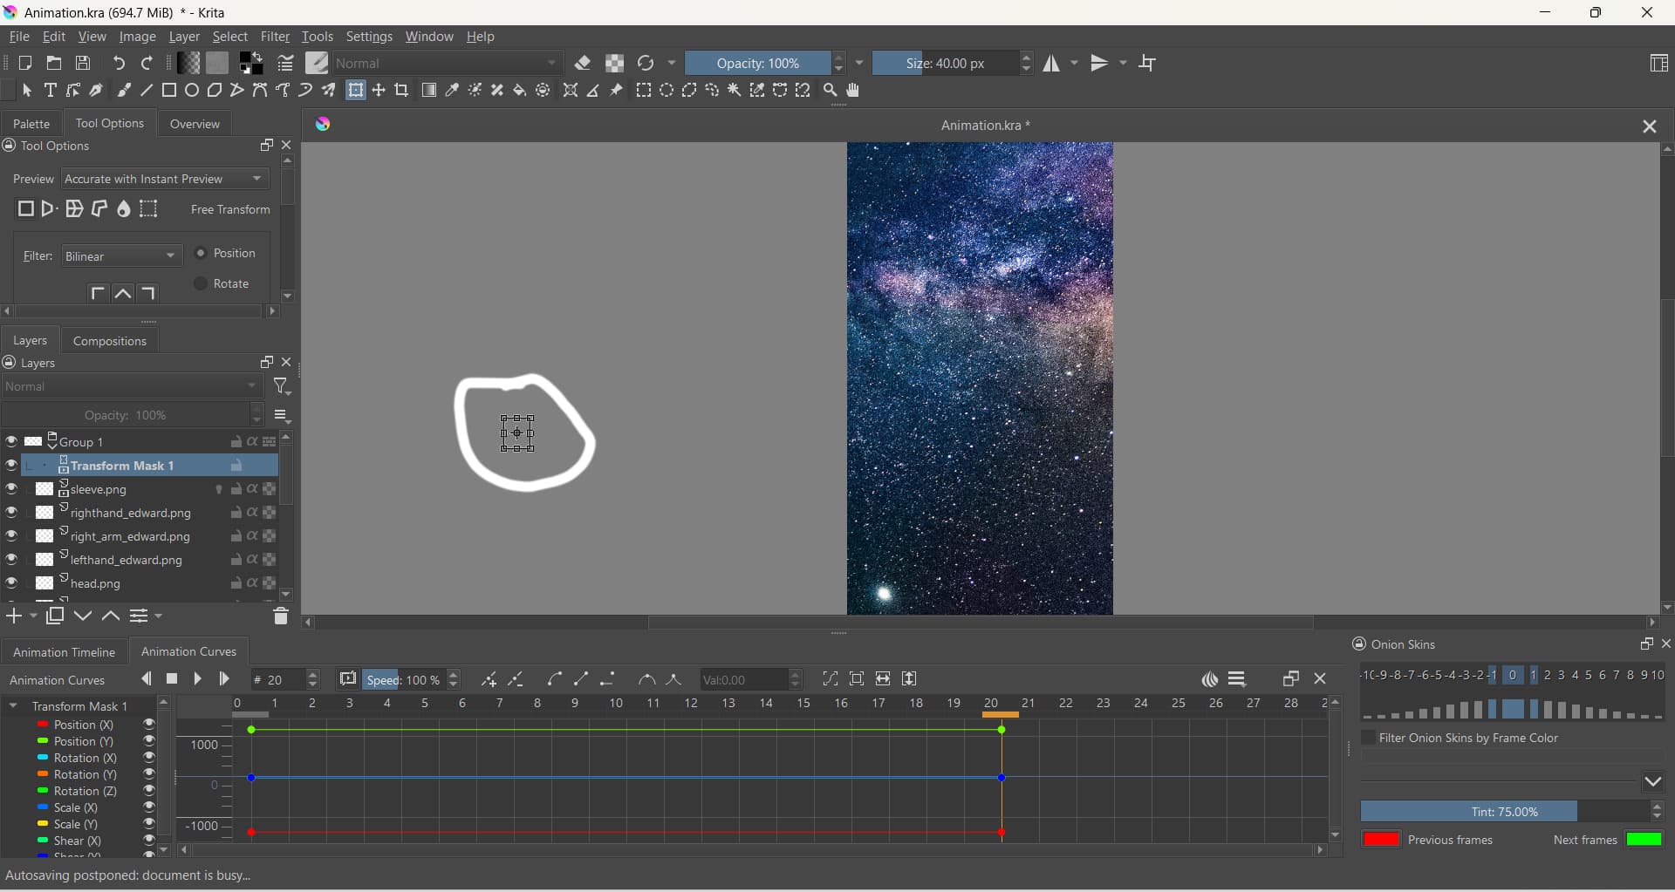Click the Fill tool bucket icon
This screenshot has width=1675, height=892.
coord(520,91)
